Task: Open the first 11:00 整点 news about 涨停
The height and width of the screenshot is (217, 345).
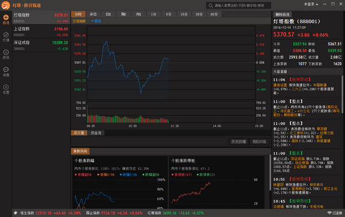Action: 306,108
